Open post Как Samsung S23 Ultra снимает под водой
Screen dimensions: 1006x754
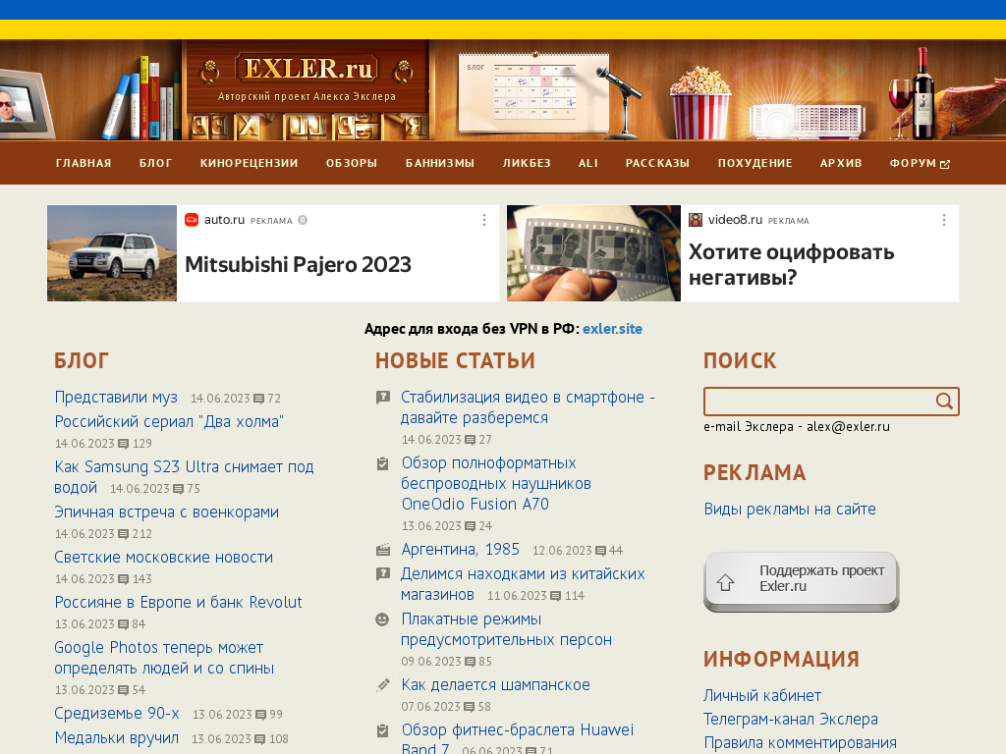[184, 477]
